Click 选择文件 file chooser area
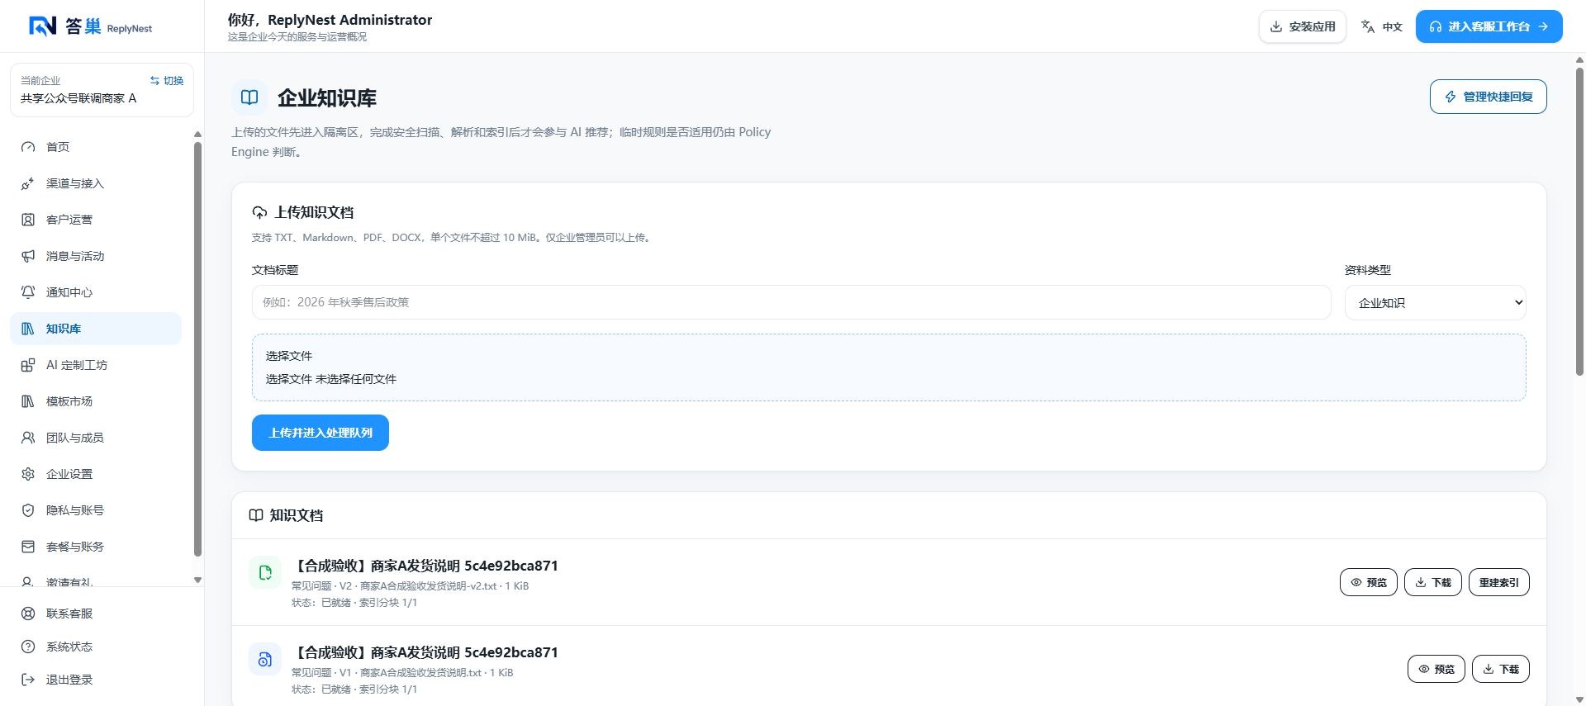Image resolution: width=1586 pixels, height=706 pixels. click(889, 367)
